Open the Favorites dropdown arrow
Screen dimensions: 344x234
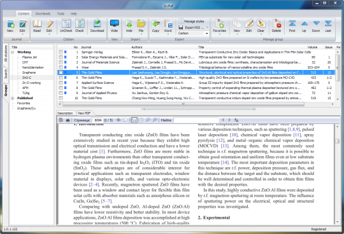point(219,34)
